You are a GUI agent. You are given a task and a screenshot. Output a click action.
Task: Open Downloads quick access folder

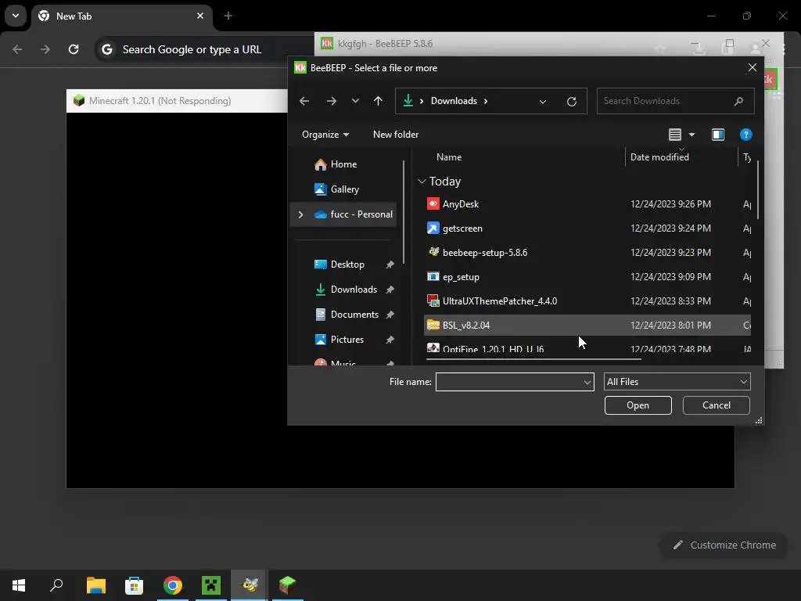pyautogui.click(x=354, y=290)
